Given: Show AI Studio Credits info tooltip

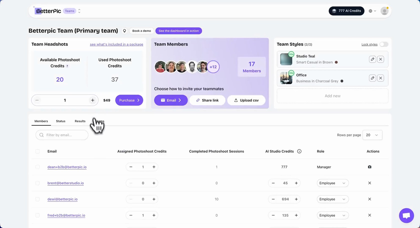Looking at the screenshot, I should coord(299,151).
